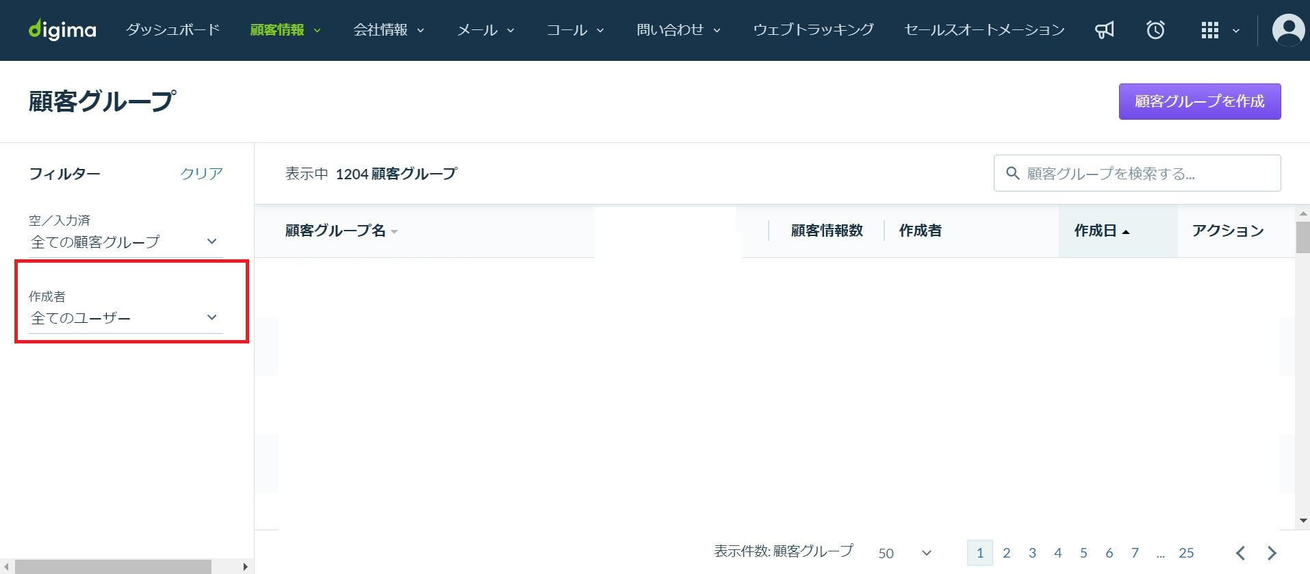Open ダッシュボード in the top navigation

coord(173,30)
